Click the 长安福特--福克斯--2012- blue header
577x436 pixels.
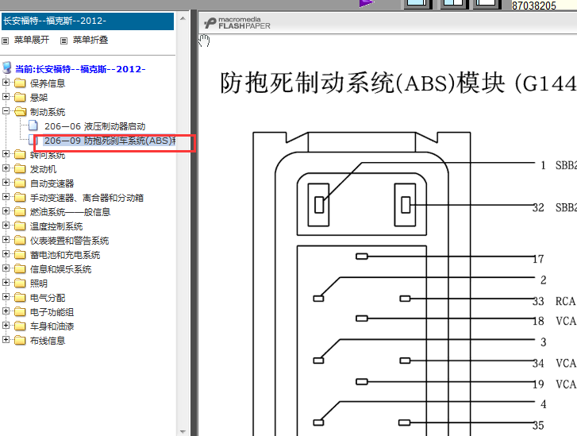pos(87,21)
